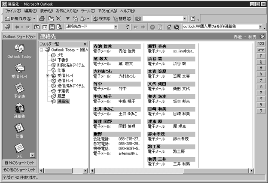Viewport: 268px width, 183px height.
Task: Close the フォルダー覧 folder list pane
Action: pos(85,44)
